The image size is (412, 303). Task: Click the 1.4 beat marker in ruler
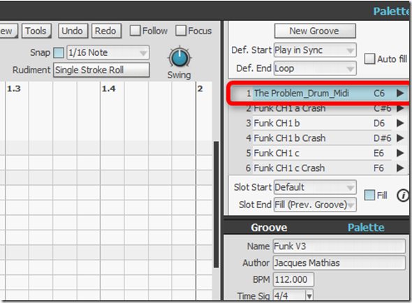click(108, 89)
